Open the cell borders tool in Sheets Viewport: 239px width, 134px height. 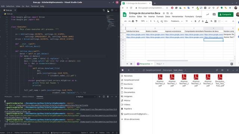click(x=215, y=21)
